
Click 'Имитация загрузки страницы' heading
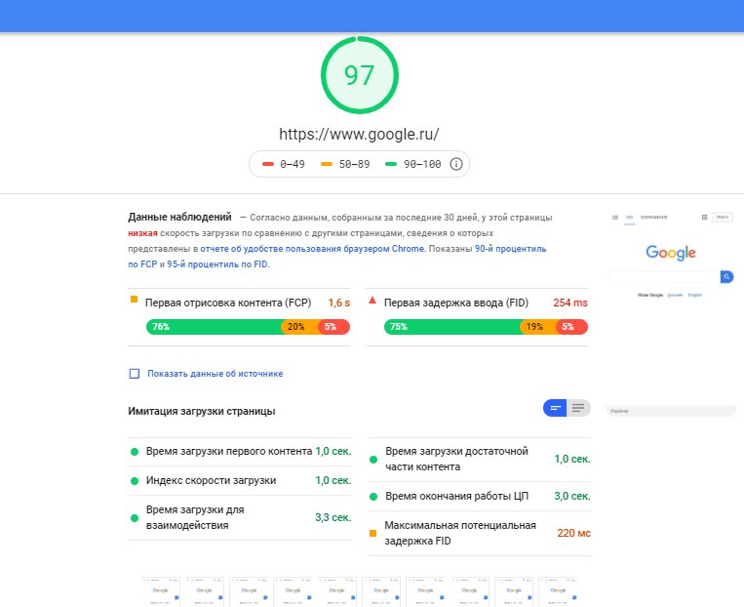[x=202, y=411]
